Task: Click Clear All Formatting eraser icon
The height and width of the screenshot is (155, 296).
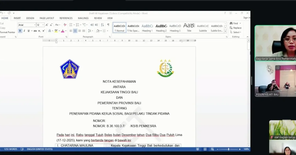Action: pos(65,25)
